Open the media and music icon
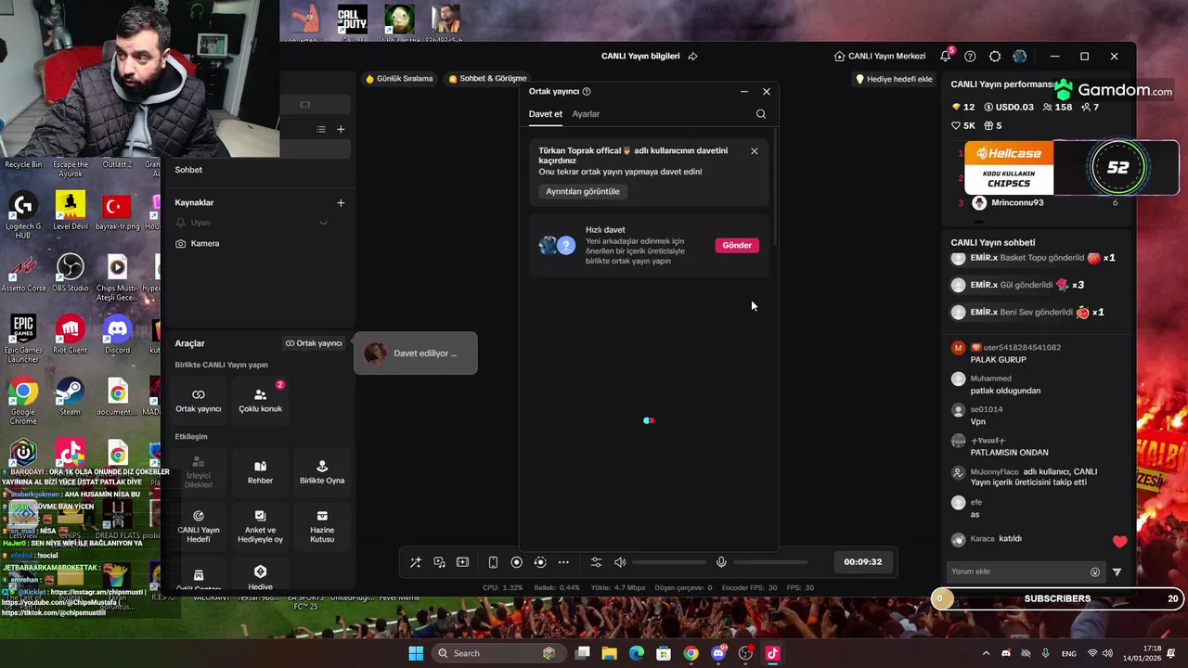The width and height of the screenshot is (1188, 668). 439,562
